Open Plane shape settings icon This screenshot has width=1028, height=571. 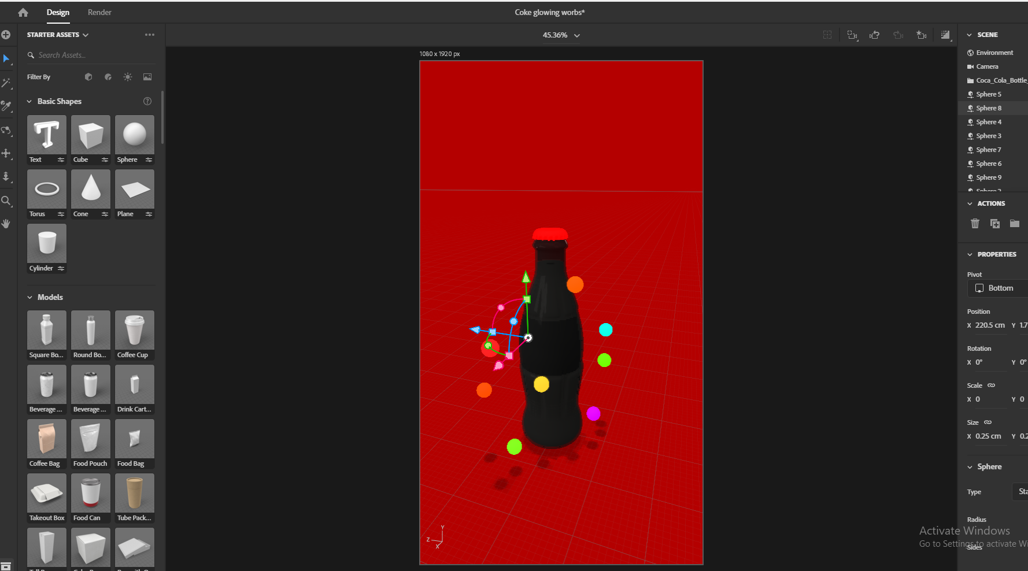[x=149, y=214]
